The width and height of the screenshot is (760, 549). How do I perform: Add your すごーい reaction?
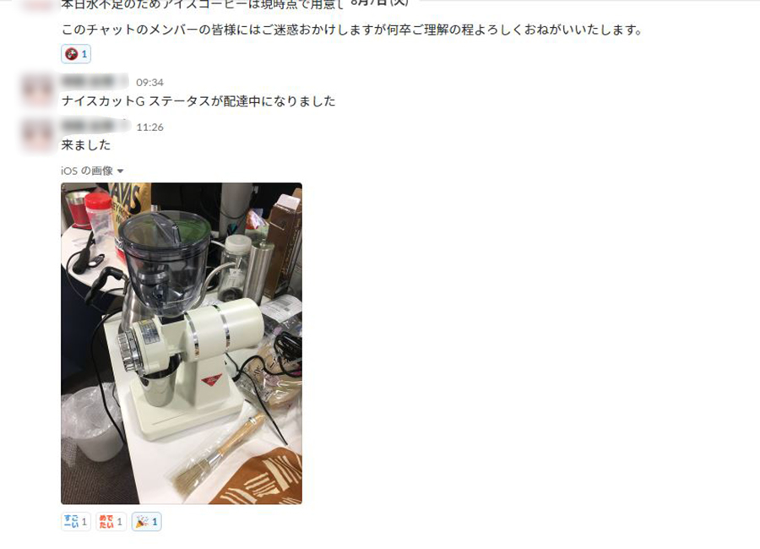[76, 522]
